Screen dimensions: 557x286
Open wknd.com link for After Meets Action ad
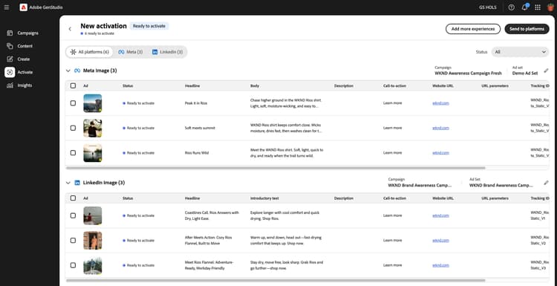coord(440,241)
